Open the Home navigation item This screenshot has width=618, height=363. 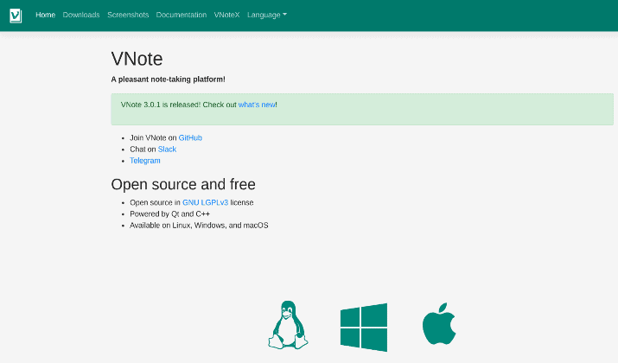point(45,15)
